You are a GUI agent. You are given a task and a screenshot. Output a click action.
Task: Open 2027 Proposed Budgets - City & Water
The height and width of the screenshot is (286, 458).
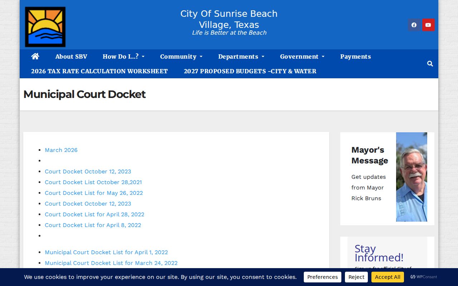250,71
